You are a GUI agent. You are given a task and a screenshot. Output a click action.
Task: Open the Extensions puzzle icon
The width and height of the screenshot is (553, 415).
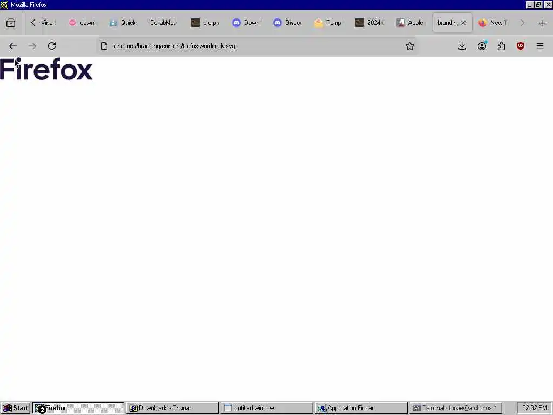pyautogui.click(x=501, y=46)
